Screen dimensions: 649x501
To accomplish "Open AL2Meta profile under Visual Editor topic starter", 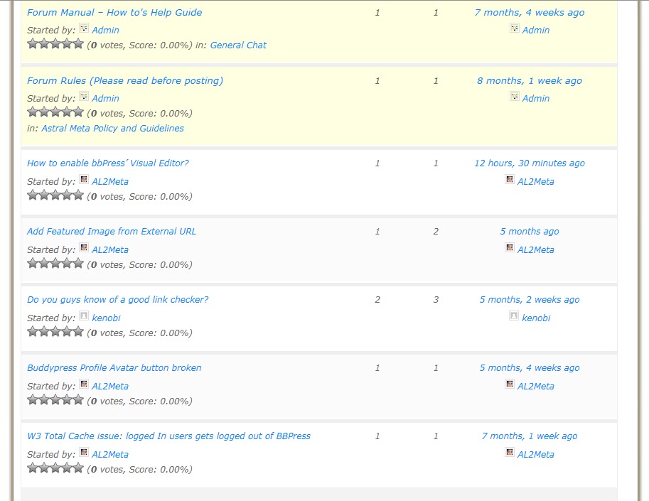I will click(110, 182).
